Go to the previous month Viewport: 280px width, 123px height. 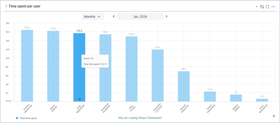pos(114,16)
